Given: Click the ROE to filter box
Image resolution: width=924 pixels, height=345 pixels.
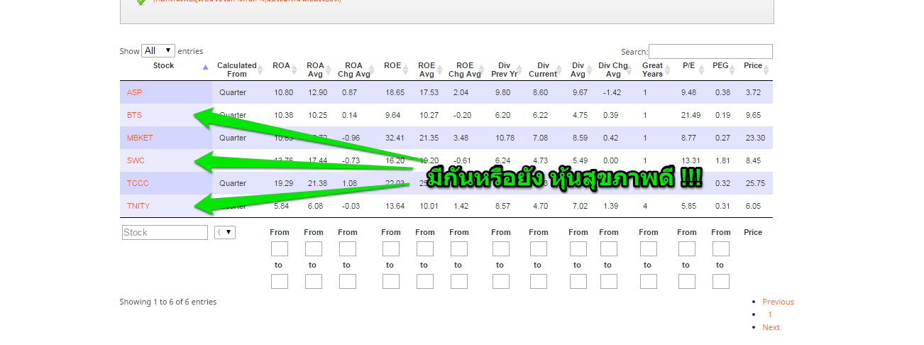Looking at the screenshot, I should (391, 282).
